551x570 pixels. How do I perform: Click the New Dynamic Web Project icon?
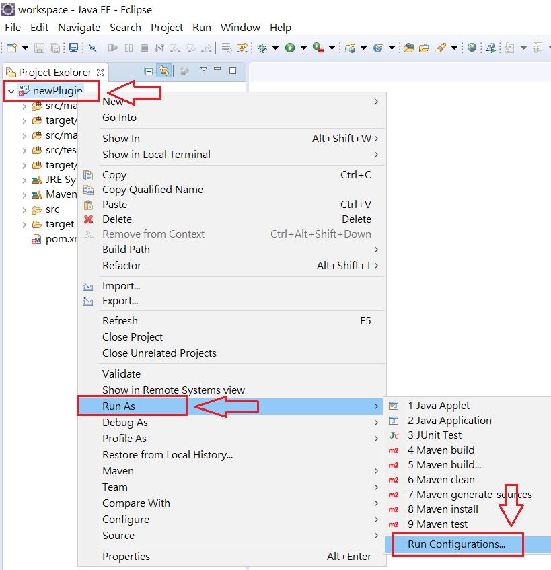pos(350,48)
